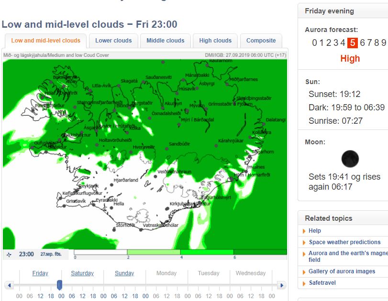Click arrow bullet next to Help
This screenshot has height=301, width=388.
[304, 231]
